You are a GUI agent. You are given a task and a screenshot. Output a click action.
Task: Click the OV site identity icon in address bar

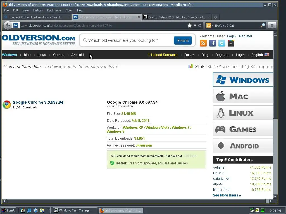(16, 25)
